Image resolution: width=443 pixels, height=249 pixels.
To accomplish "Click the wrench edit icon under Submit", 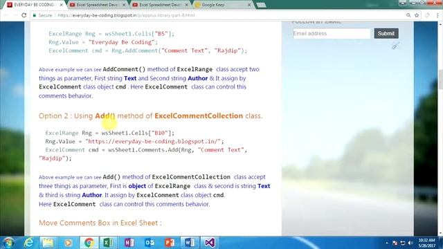I will click(x=395, y=46).
